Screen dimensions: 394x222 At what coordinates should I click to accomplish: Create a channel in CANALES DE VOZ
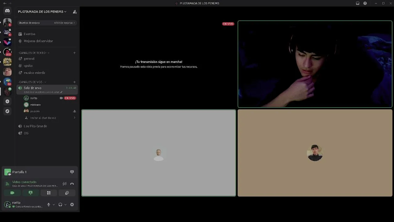coord(74,82)
